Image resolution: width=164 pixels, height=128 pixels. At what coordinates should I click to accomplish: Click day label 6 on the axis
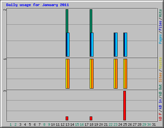coord(35,124)
